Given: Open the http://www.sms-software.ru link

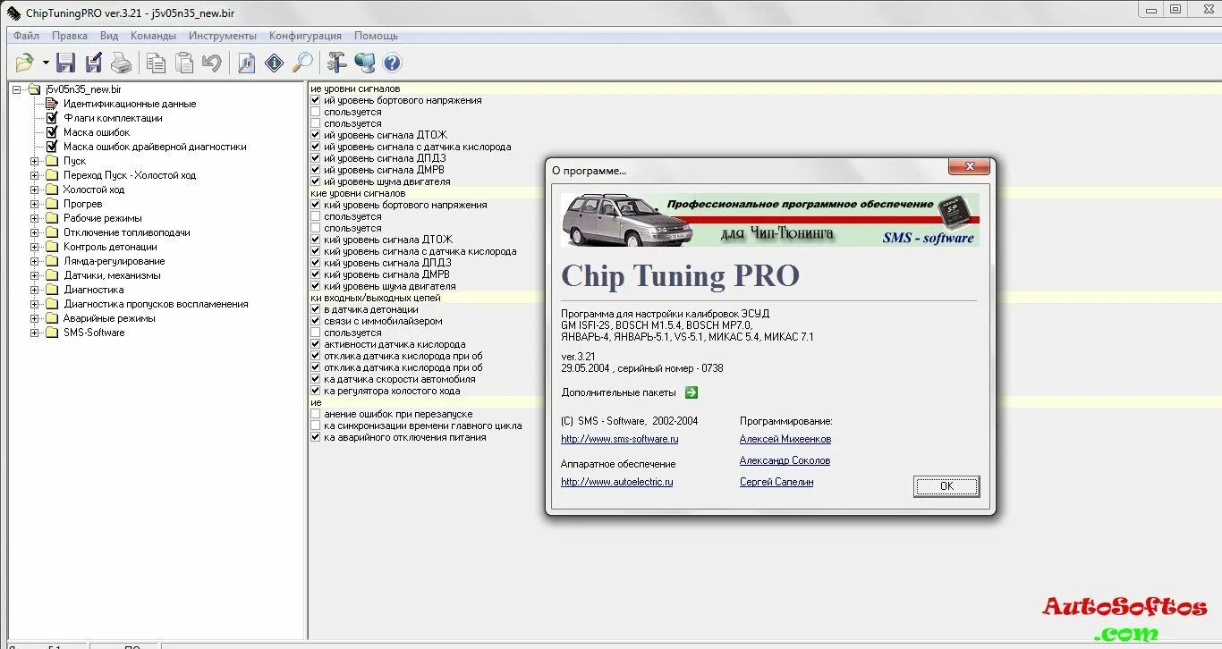Looking at the screenshot, I should point(620,439).
